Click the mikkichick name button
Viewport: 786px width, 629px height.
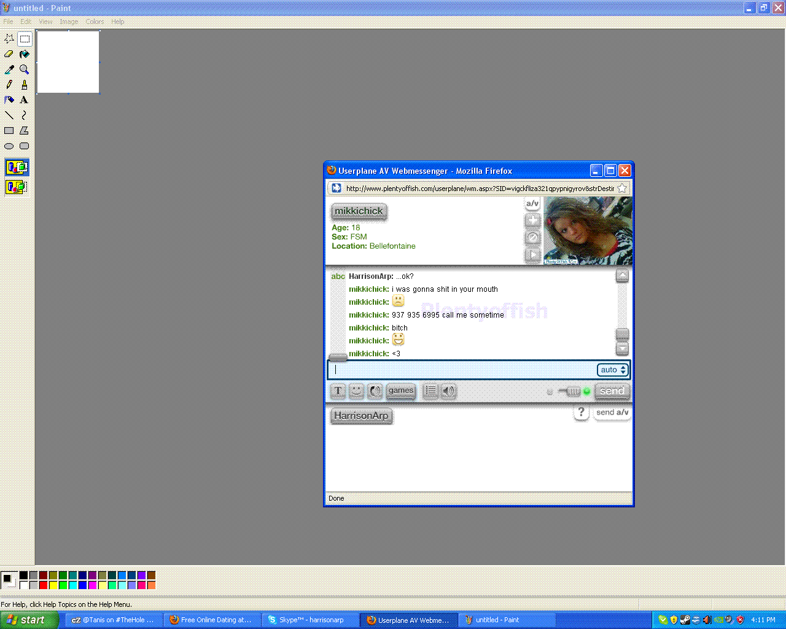(x=359, y=211)
